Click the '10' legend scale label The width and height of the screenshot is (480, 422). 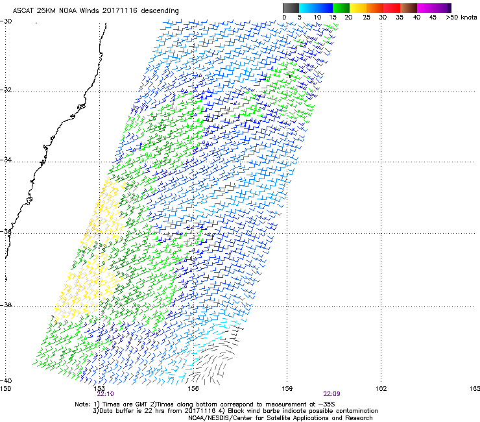click(317, 18)
